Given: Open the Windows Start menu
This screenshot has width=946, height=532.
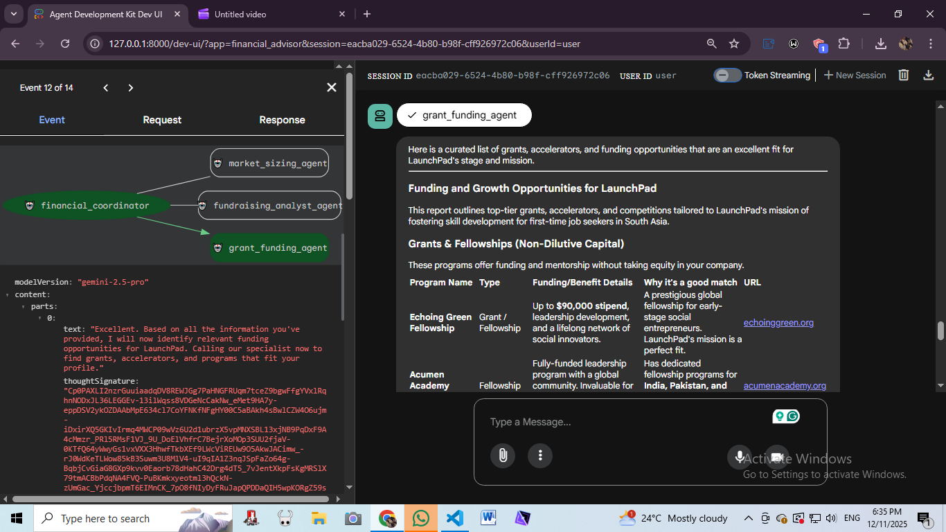Looking at the screenshot, I should point(16,518).
